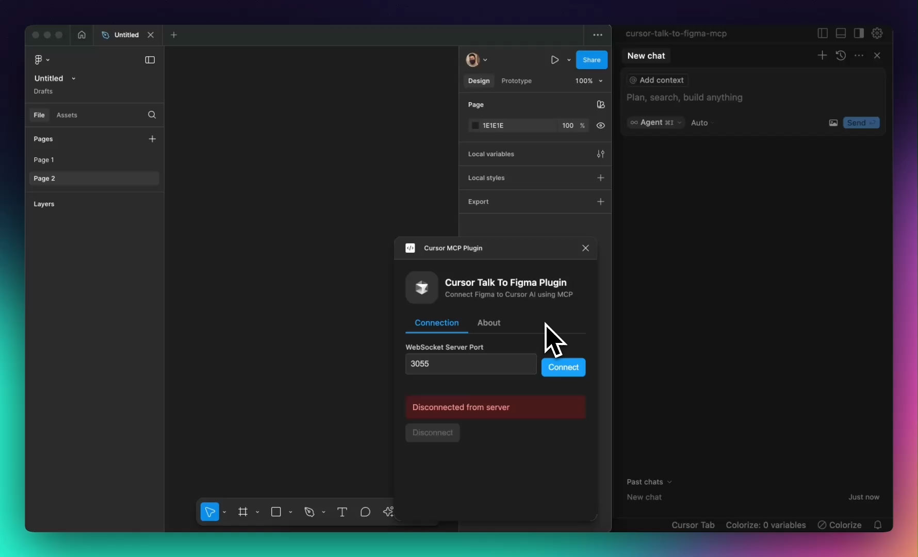Viewport: 918px width, 557px height.
Task: Open Cursor settings gear icon
Action: click(x=877, y=33)
